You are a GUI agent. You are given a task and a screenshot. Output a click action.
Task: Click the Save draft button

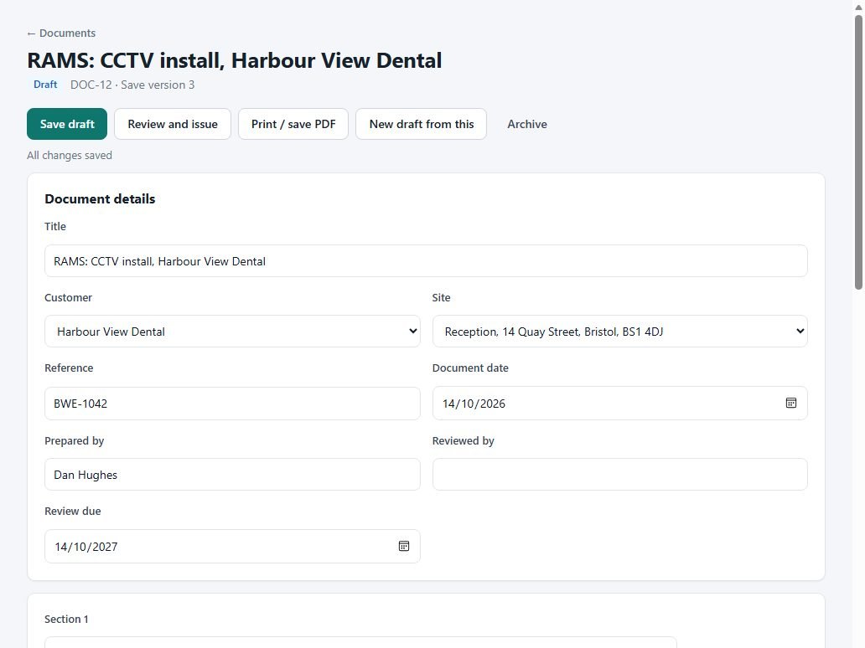point(67,124)
